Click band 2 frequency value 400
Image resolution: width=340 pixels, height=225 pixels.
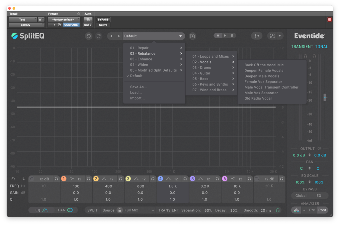pyautogui.click(x=108, y=186)
